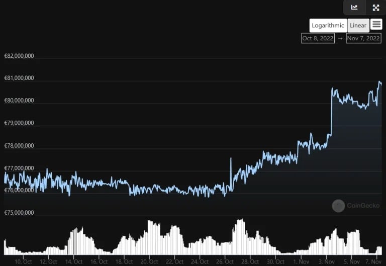Click the 18. Oct date label
The image size is (386, 266).
coord(124,261)
